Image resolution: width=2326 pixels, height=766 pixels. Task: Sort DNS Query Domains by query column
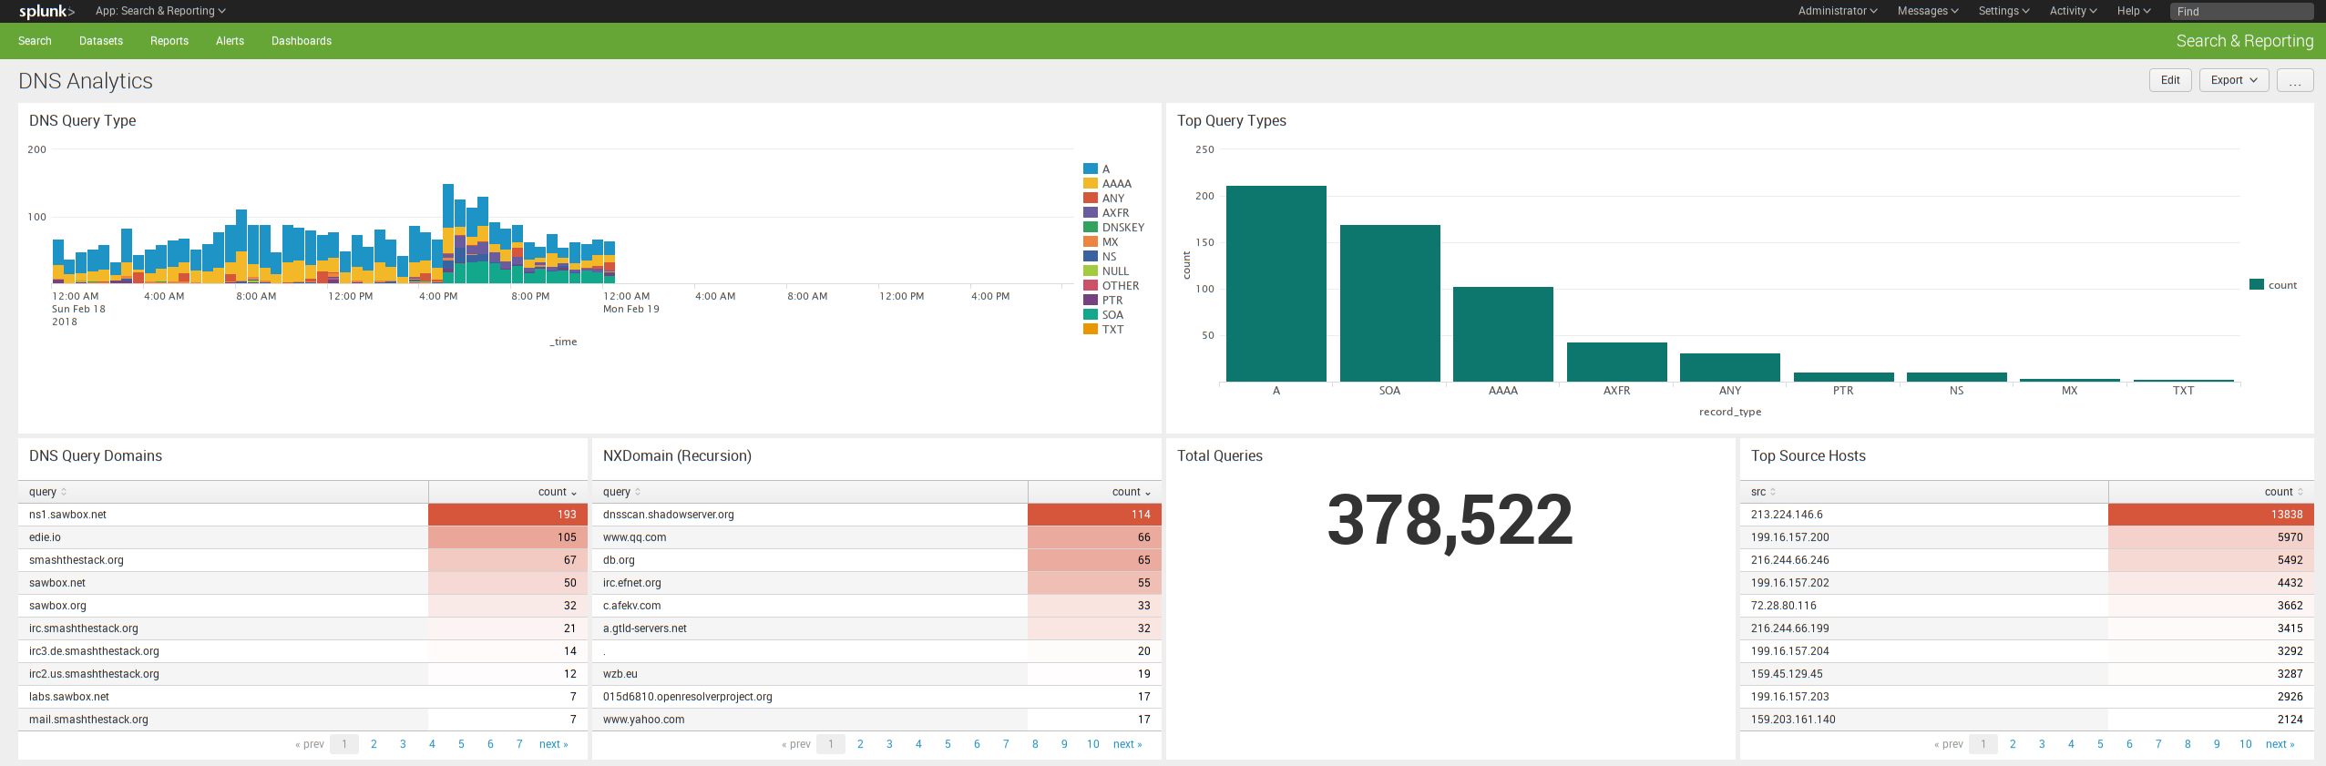coord(47,492)
